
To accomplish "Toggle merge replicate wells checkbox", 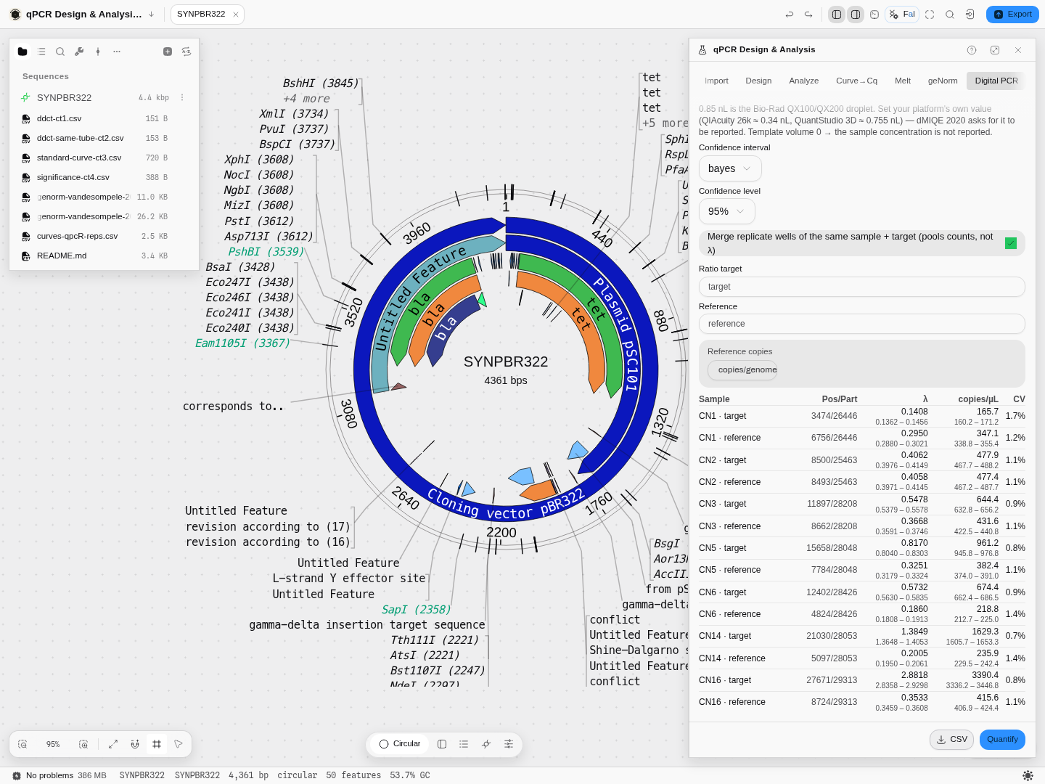I will [1011, 243].
